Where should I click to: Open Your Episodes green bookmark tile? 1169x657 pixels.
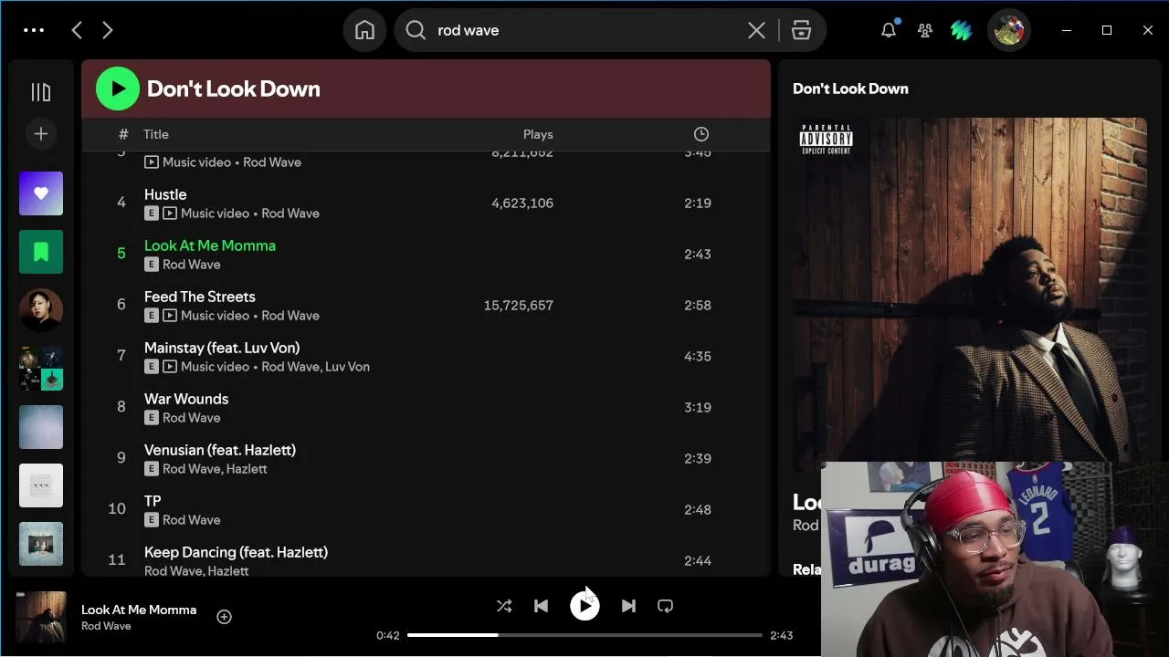41,252
